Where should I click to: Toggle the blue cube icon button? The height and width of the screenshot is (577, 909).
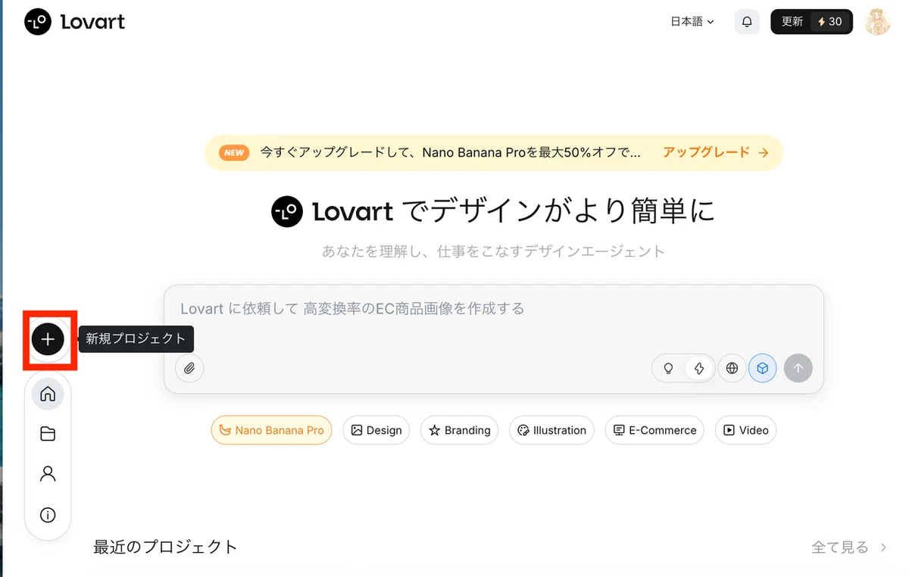pos(763,369)
